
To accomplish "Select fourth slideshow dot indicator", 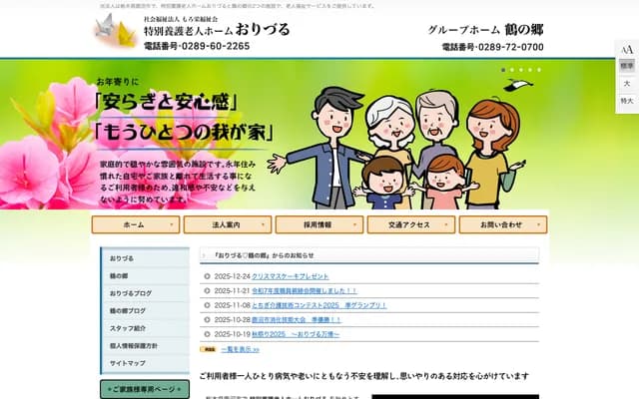I will [530, 70].
